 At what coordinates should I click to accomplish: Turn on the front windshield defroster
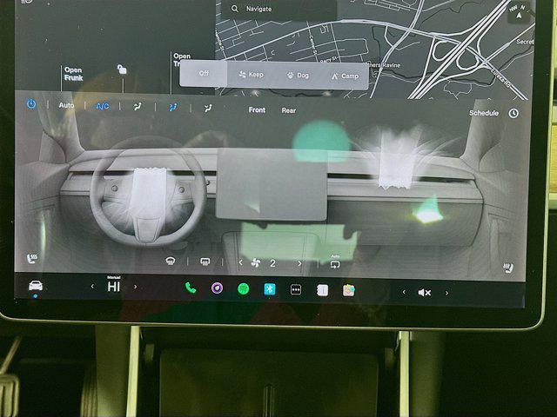pyautogui.click(x=172, y=261)
